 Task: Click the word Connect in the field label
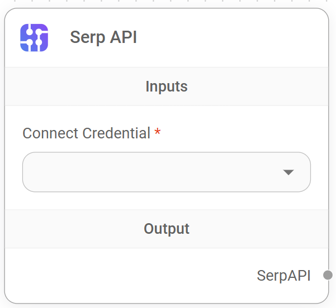pos(51,133)
